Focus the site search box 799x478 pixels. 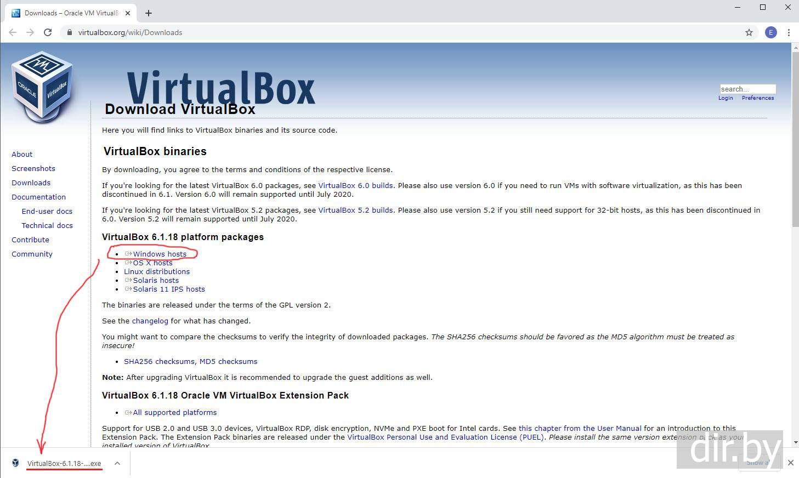(747, 89)
